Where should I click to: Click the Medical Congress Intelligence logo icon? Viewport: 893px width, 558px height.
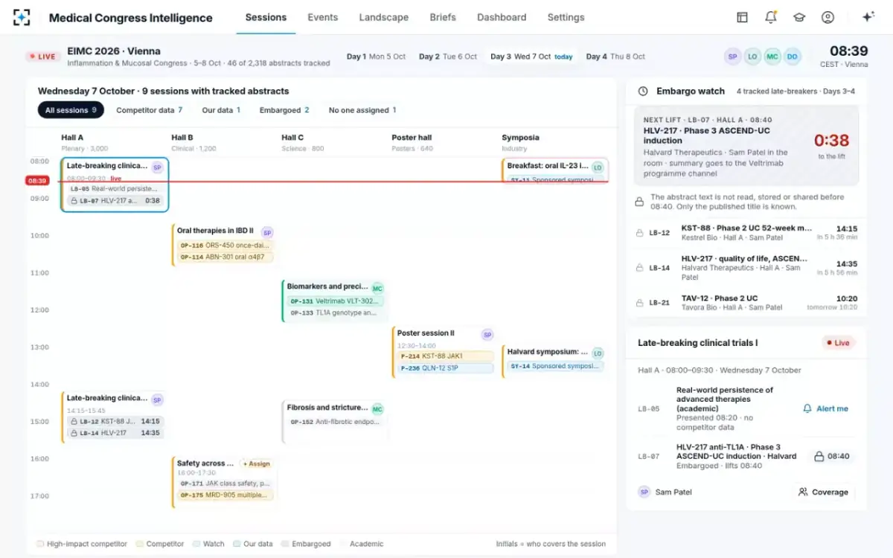point(22,17)
